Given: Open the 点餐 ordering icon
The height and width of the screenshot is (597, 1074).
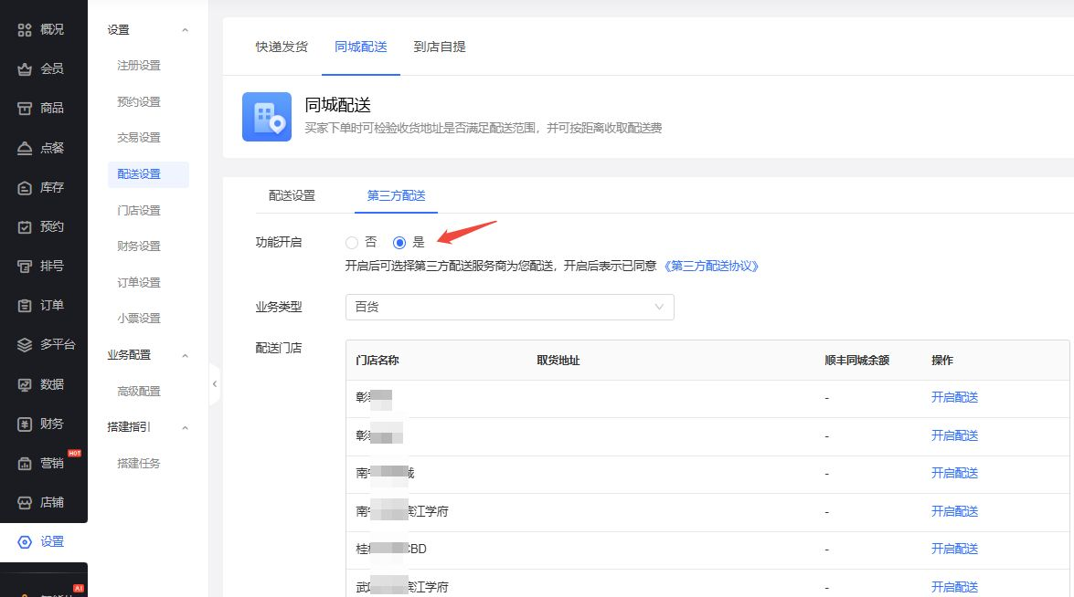Looking at the screenshot, I should 25,148.
